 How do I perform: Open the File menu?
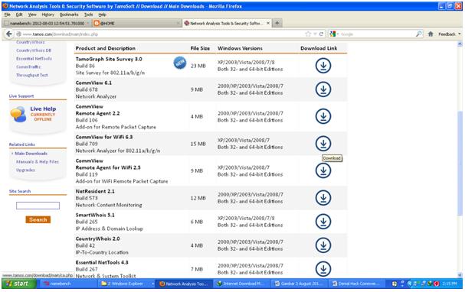tap(8, 15)
